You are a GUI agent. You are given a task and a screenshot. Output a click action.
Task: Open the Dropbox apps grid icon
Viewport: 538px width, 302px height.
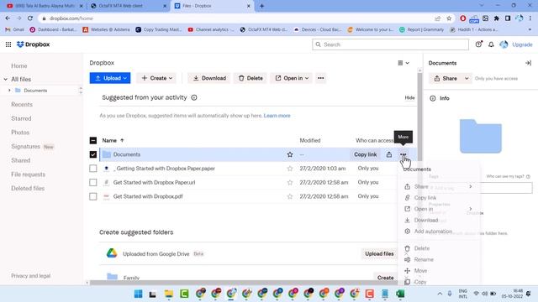tap(8, 44)
